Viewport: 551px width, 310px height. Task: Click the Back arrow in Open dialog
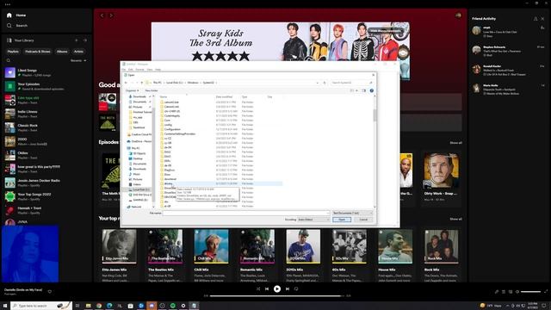pyautogui.click(x=127, y=83)
